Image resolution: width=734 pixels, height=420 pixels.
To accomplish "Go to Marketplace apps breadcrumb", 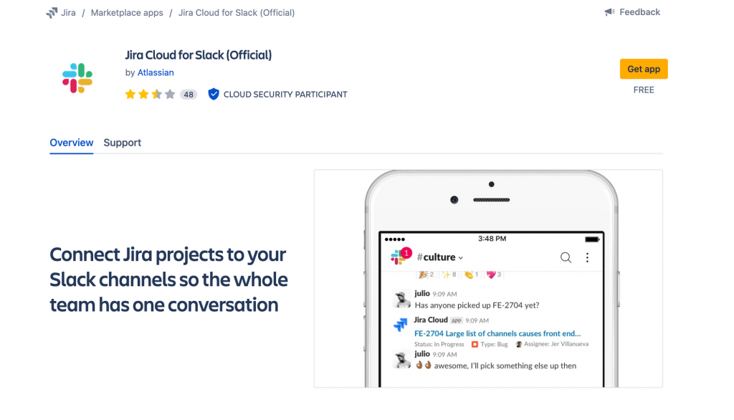I will point(127,13).
